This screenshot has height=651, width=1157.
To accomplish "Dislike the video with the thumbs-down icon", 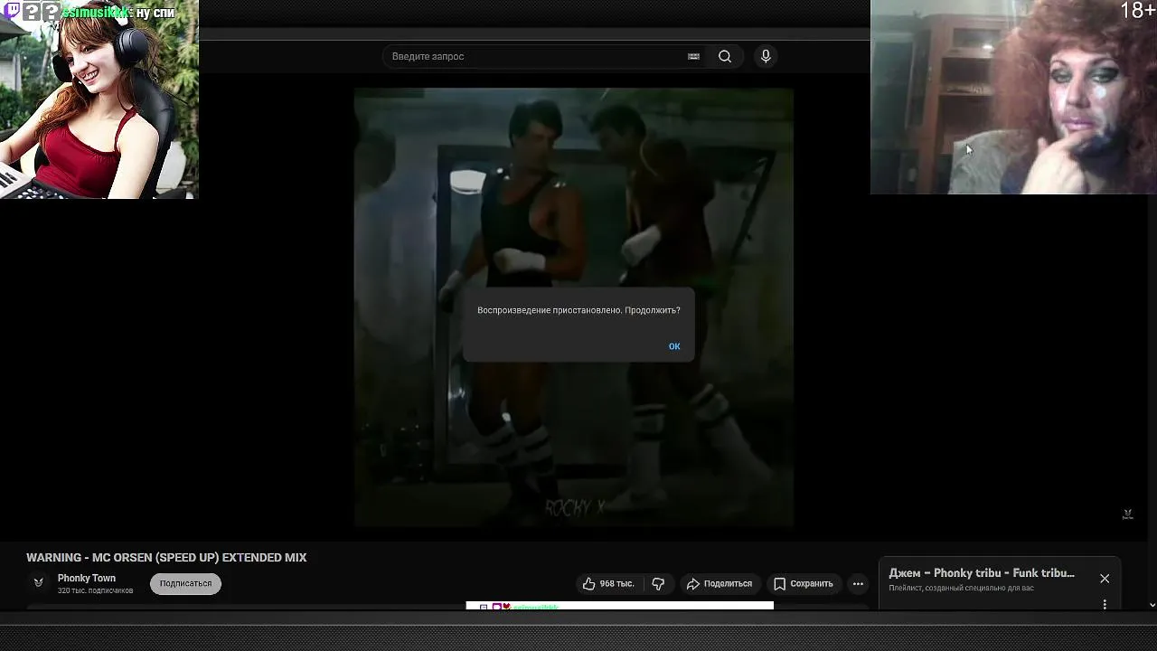I will tap(658, 584).
